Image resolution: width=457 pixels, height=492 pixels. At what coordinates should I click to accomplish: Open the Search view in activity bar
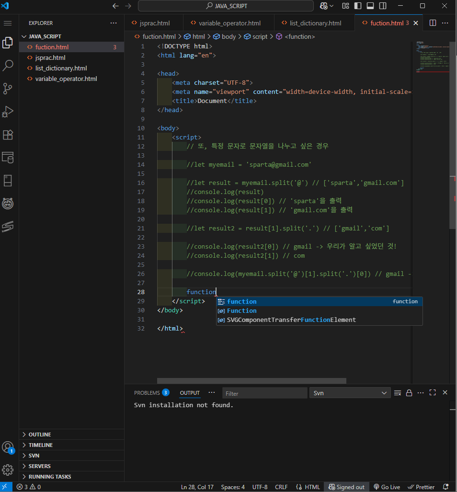8,66
